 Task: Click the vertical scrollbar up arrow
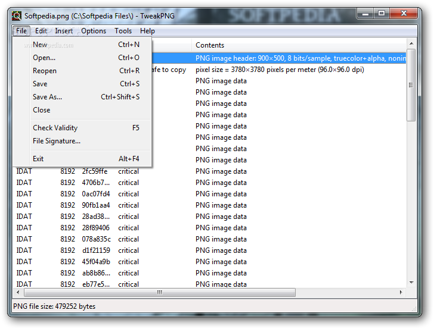(x=411, y=43)
